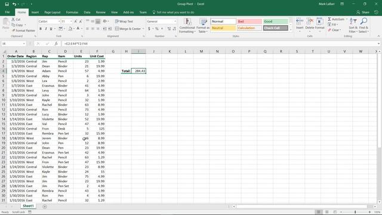382x215 pixels.
Task: Apply font color with the A icon
Action: 78,29
